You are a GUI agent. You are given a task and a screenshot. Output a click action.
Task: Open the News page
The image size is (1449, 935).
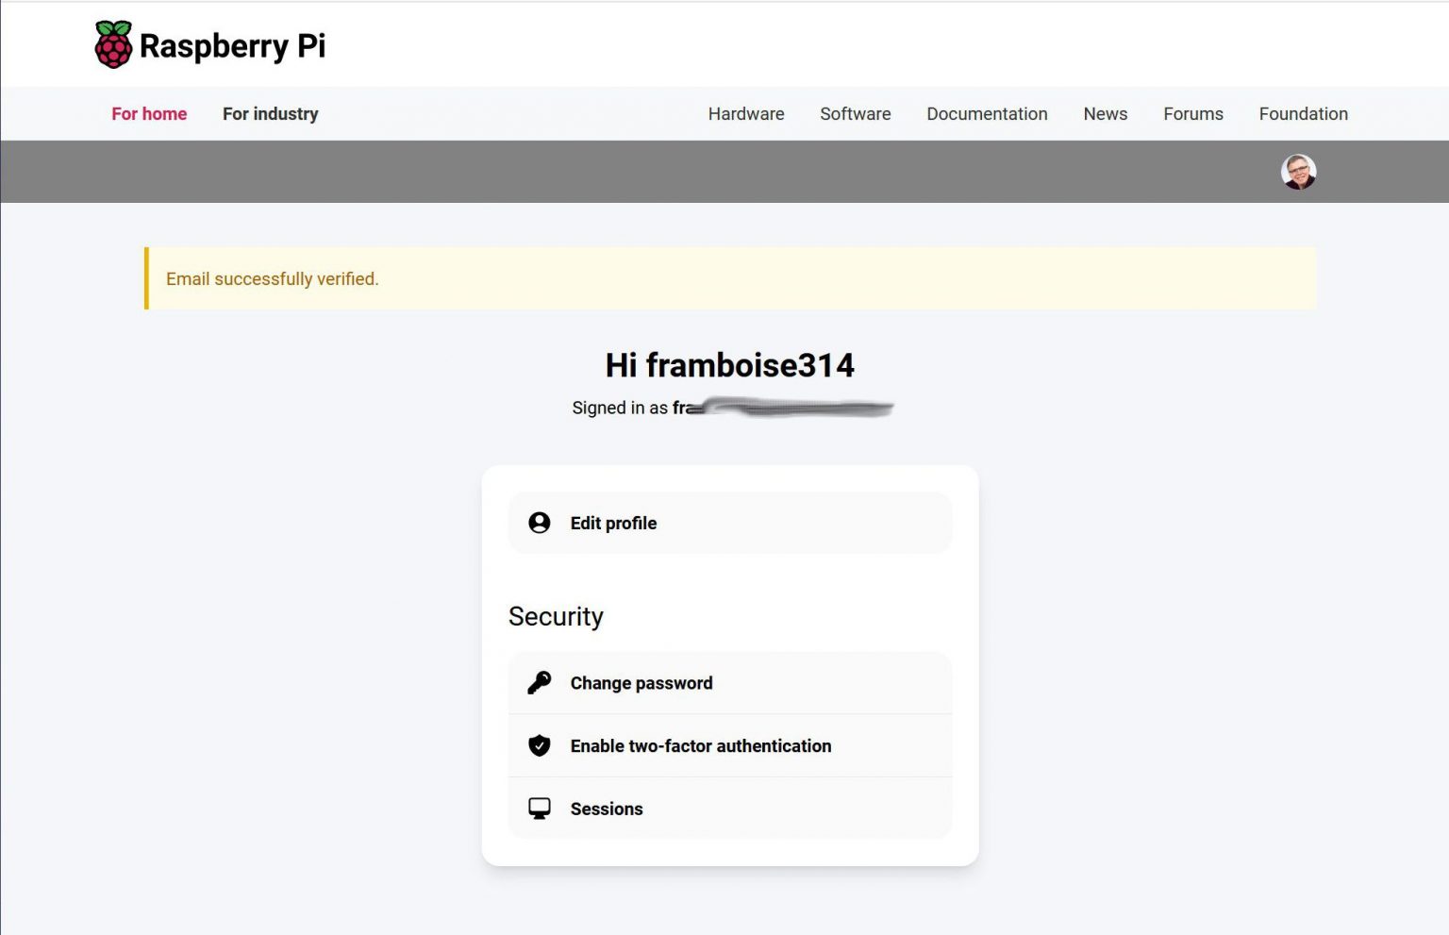pyautogui.click(x=1105, y=113)
